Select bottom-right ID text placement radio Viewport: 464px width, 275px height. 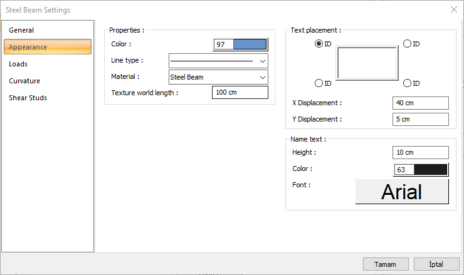[407, 83]
